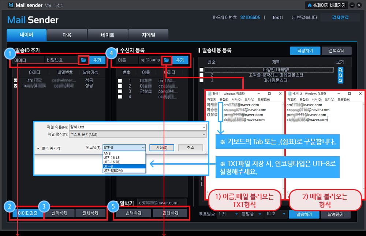Close the 양식 2 Notepad window

pos(360,94)
